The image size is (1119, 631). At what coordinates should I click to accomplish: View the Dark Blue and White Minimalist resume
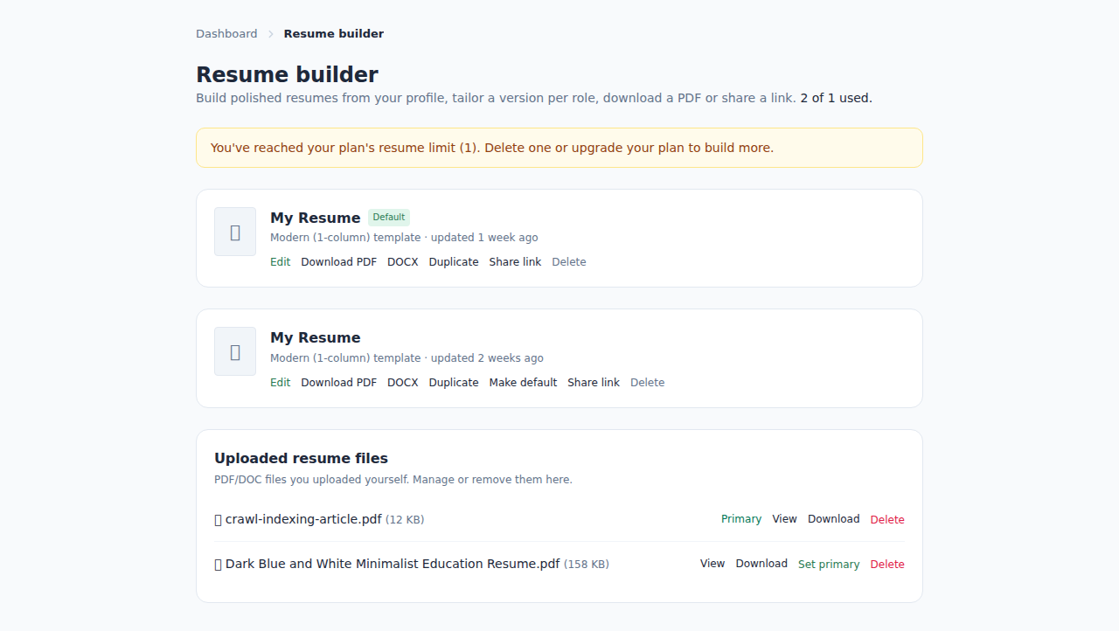pos(712,564)
